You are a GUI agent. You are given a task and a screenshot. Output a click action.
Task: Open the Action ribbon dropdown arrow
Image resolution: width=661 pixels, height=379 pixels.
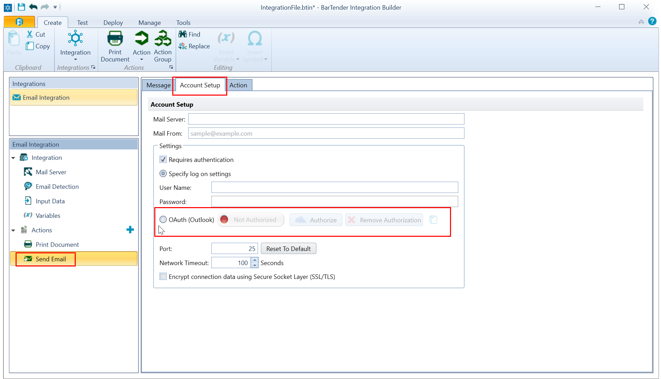coord(141,60)
